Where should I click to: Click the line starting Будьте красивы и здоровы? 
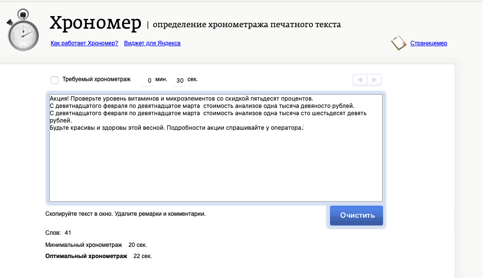[x=176, y=128]
